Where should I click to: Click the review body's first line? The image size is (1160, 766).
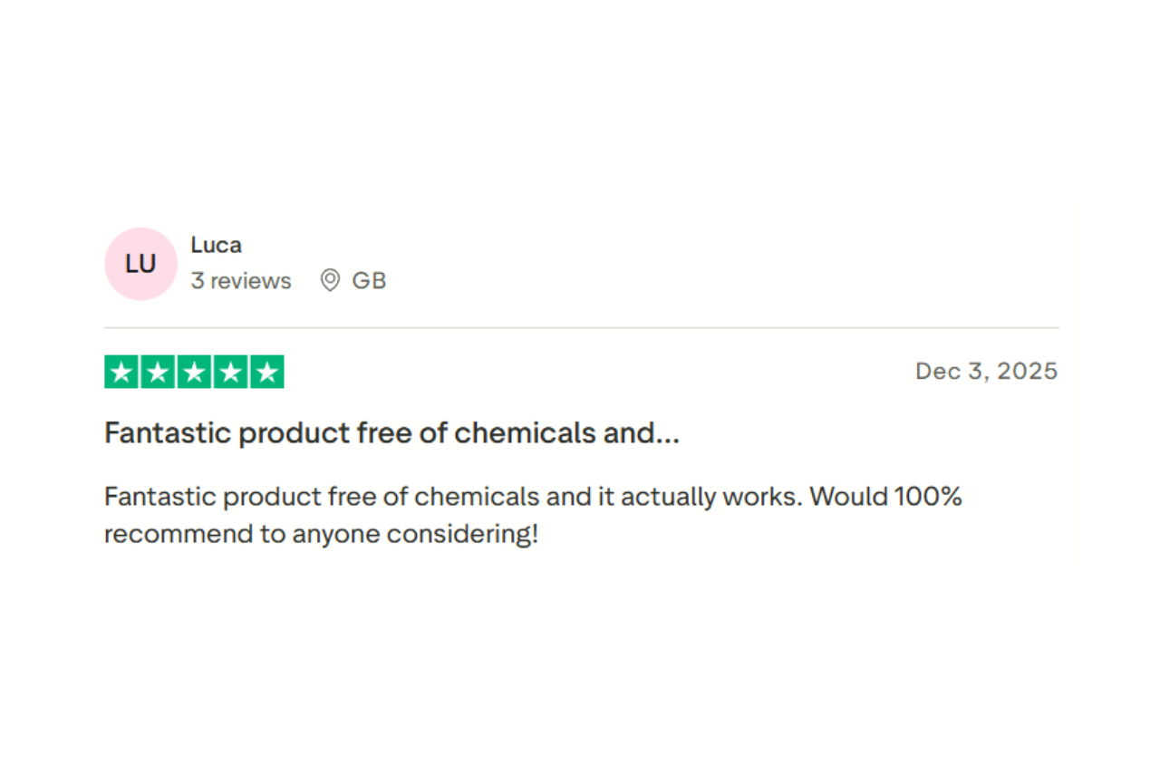click(x=533, y=497)
